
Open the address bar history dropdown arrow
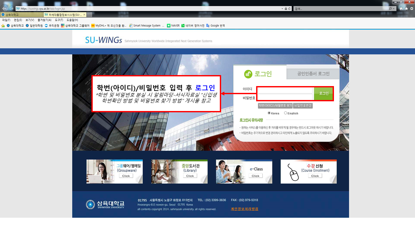pos(282,9)
